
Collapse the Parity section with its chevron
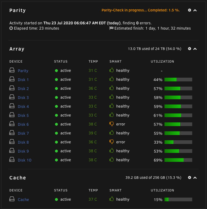click(195, 10)
